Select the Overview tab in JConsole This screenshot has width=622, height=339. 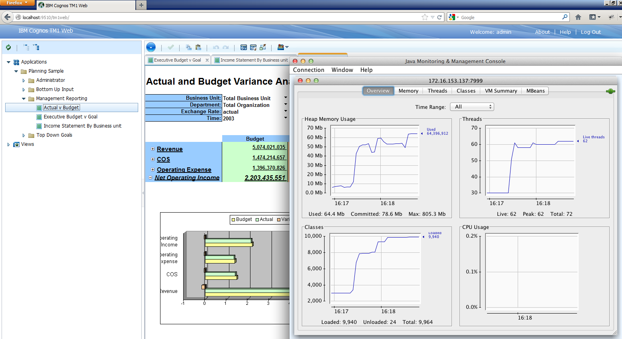tap(378, 91)
